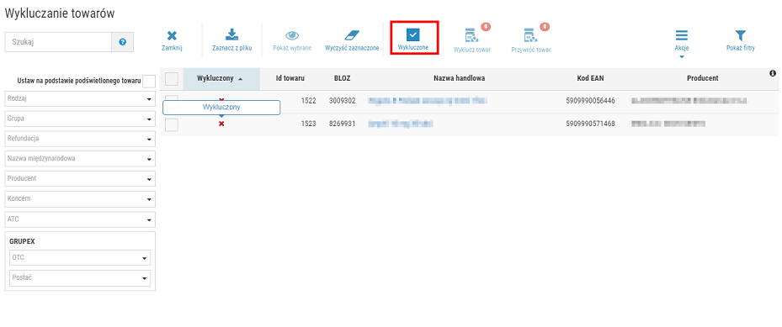Click the Wyklucz towar icon

(x=471, y=35)
